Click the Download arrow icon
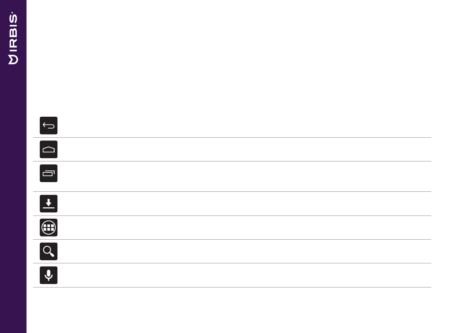473x333 pixels. [48, 204]
